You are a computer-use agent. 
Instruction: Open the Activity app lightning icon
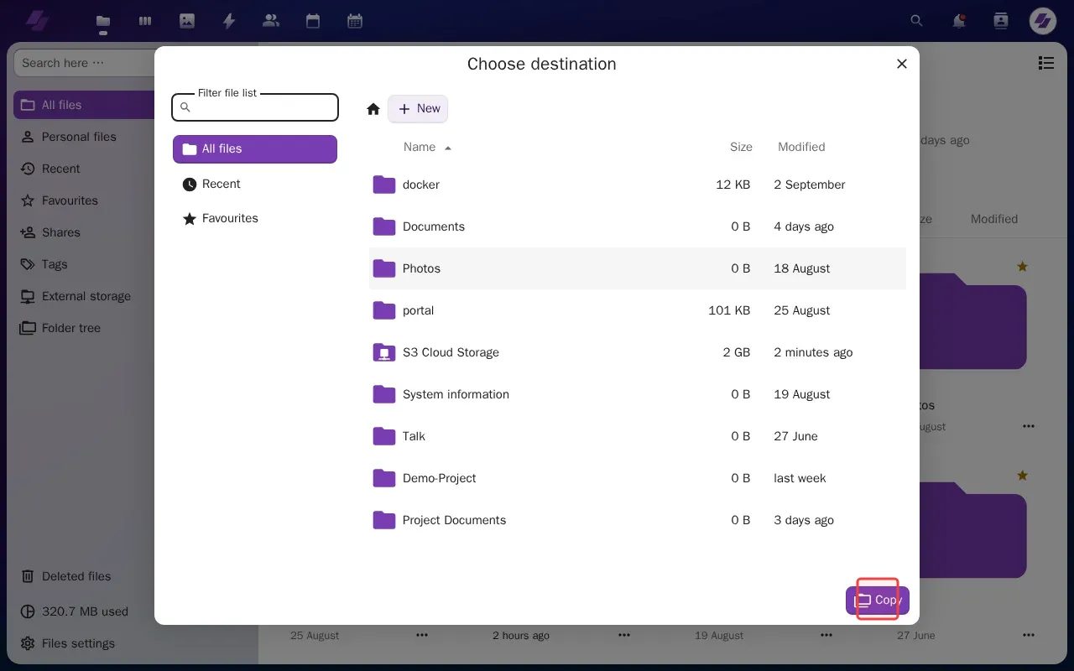pos(228,21)
